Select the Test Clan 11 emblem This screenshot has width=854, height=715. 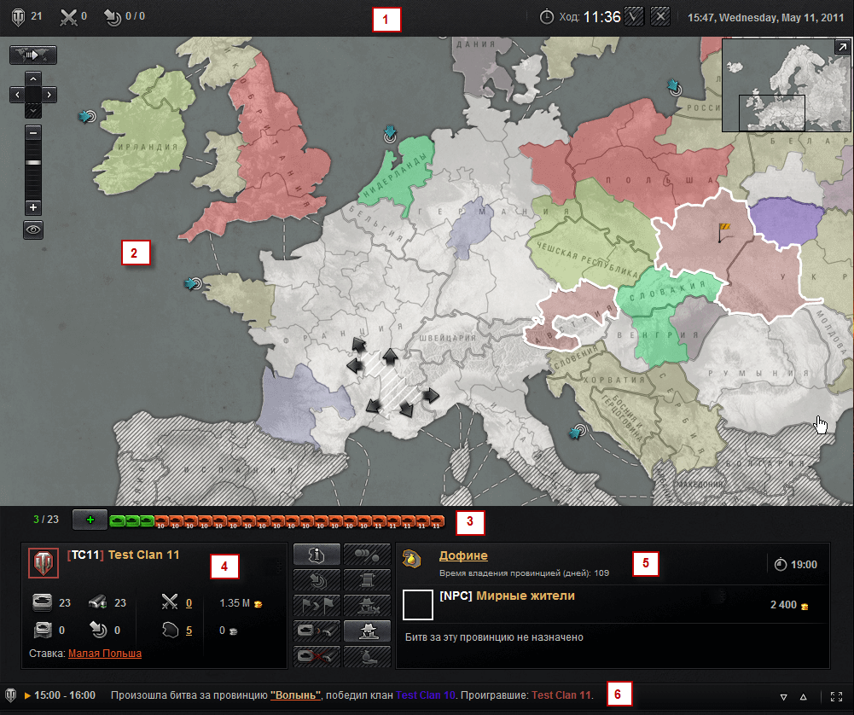[44, 562]
